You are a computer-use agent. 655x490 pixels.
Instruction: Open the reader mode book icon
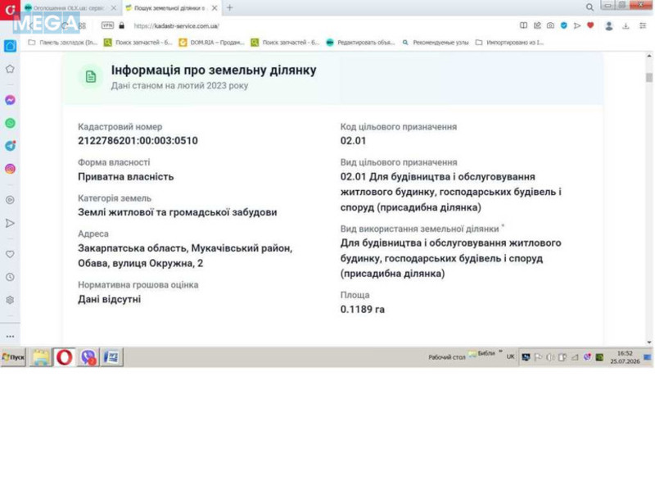click(523, 25)
